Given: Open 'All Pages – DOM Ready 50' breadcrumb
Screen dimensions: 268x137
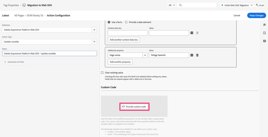Looking at the screenshot, I should click(x=29, y=16).
